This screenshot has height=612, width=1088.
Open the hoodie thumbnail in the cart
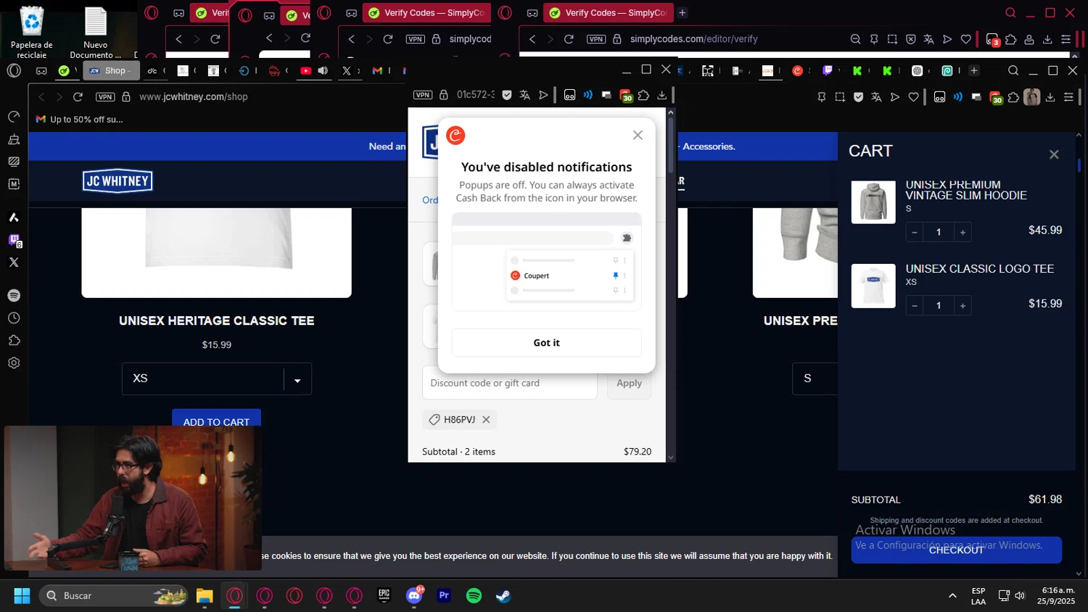(x=873, y=202)
